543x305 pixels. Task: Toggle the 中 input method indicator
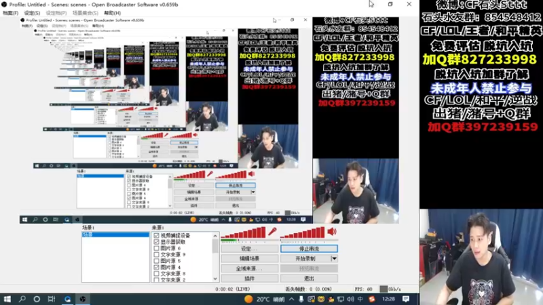(x=360, y=299)
